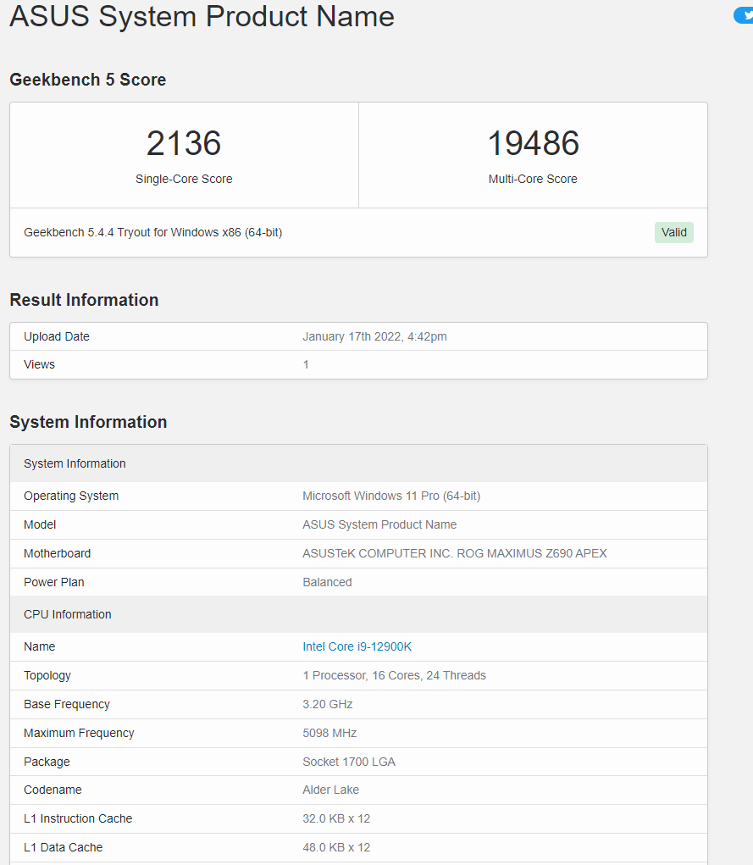Click the Geekbench 5.4.4 Tryout version text
The height and width of the screenshot is (865, 753).
coord(152,232)
